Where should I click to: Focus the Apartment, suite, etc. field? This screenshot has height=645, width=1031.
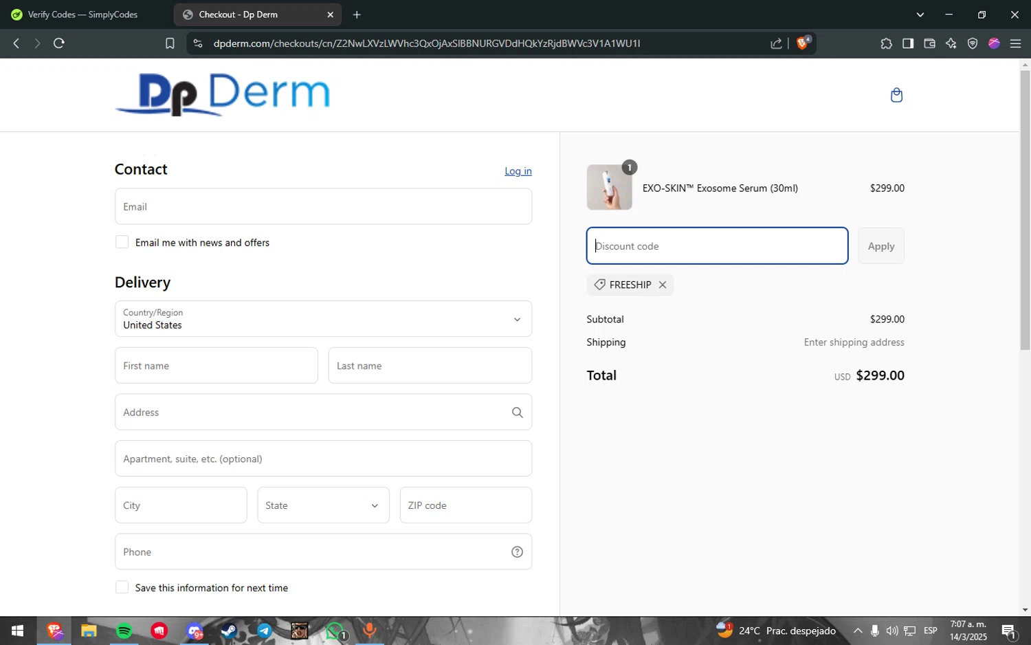(323, 459)
